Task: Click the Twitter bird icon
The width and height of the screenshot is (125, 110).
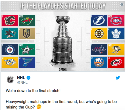Action: [118, 78]
